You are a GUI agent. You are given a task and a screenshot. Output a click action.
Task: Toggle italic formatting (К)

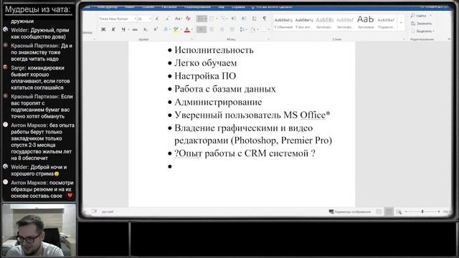[x=113, y=29]
